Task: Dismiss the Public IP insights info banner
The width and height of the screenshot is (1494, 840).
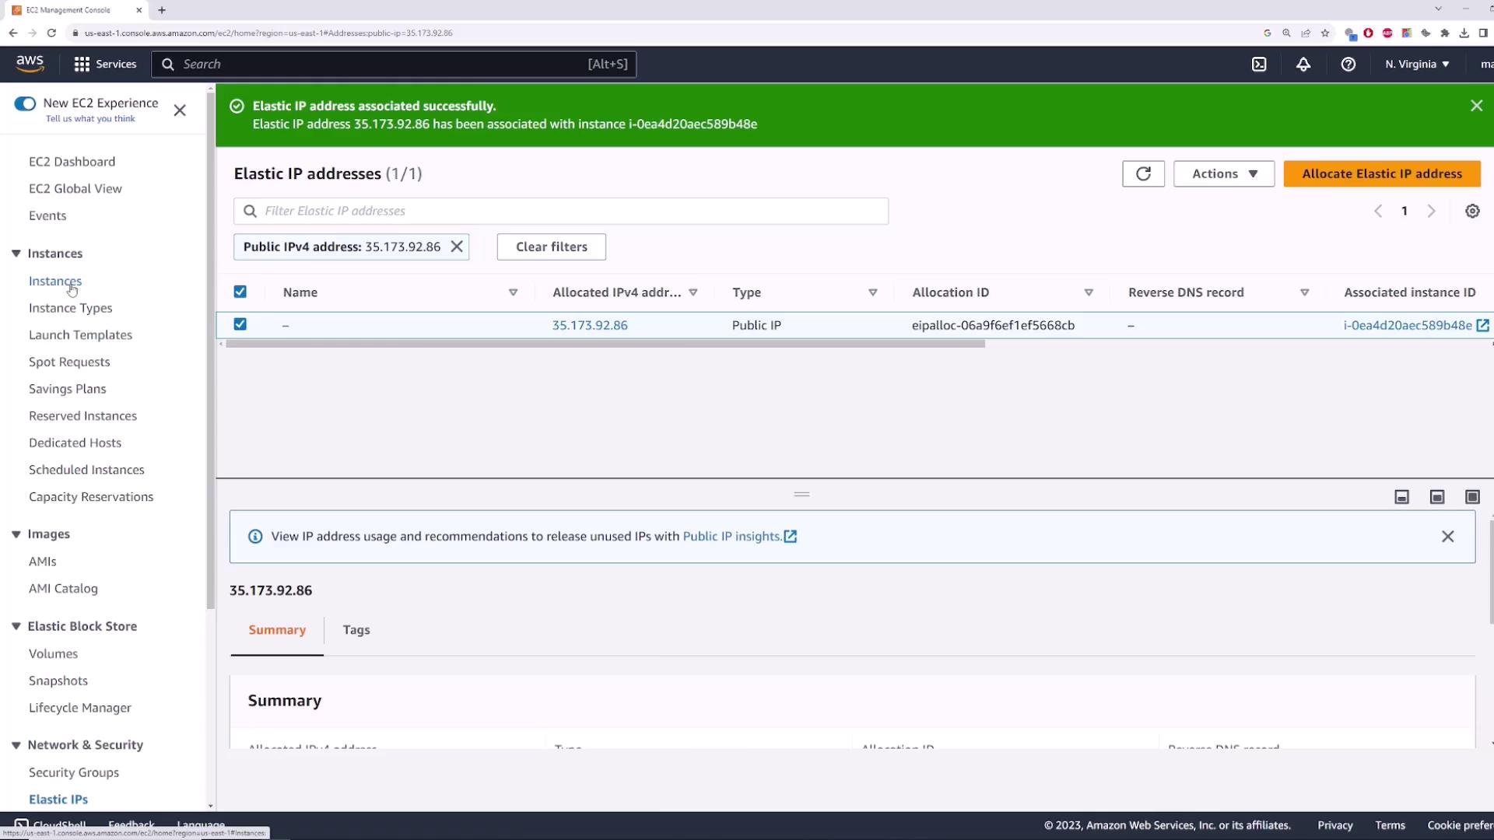Action: (1447, 537)
